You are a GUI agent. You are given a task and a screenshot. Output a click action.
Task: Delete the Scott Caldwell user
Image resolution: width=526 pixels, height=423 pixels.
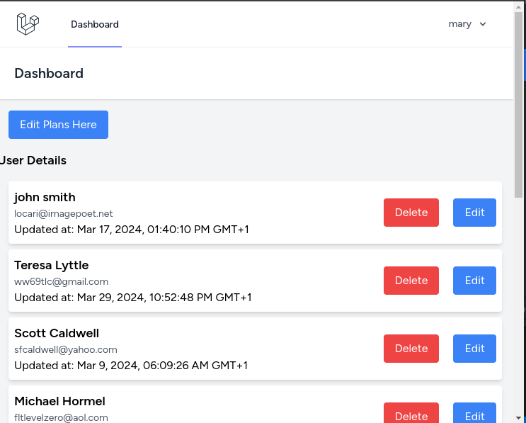coord(411,349)
